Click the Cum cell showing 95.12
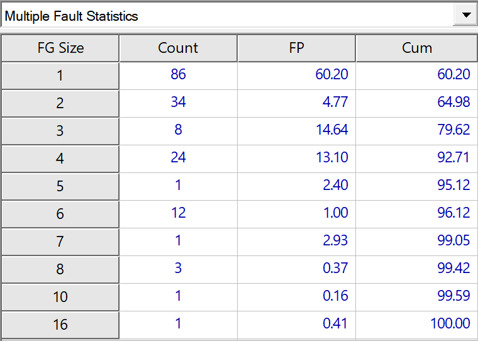 416,186
